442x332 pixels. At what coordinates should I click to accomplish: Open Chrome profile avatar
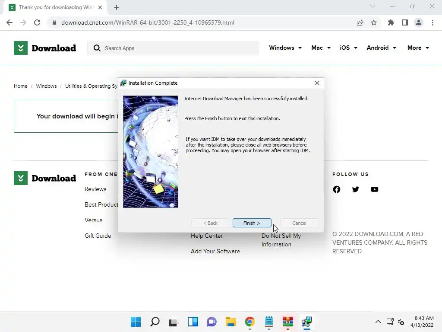click(419, 22)
